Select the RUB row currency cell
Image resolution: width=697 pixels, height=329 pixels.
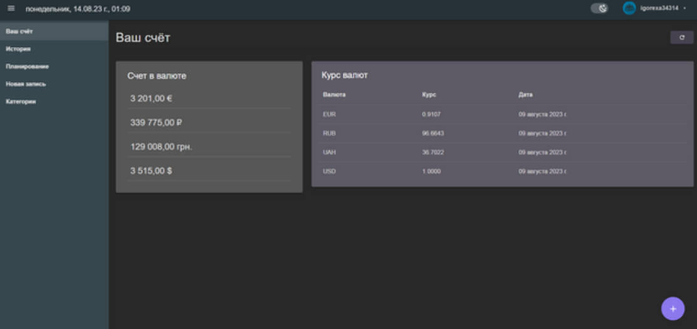[x=330, y=133]
